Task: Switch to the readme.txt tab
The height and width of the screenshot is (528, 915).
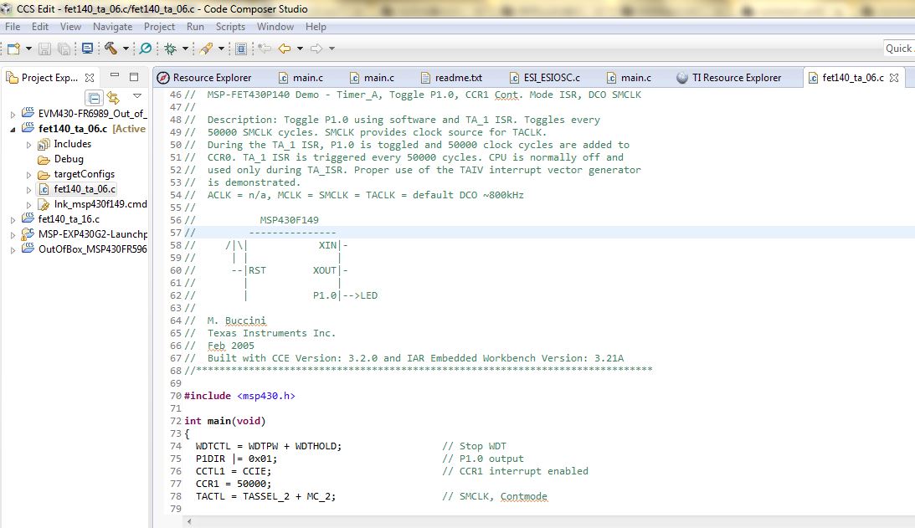Action: pos(457,78)
